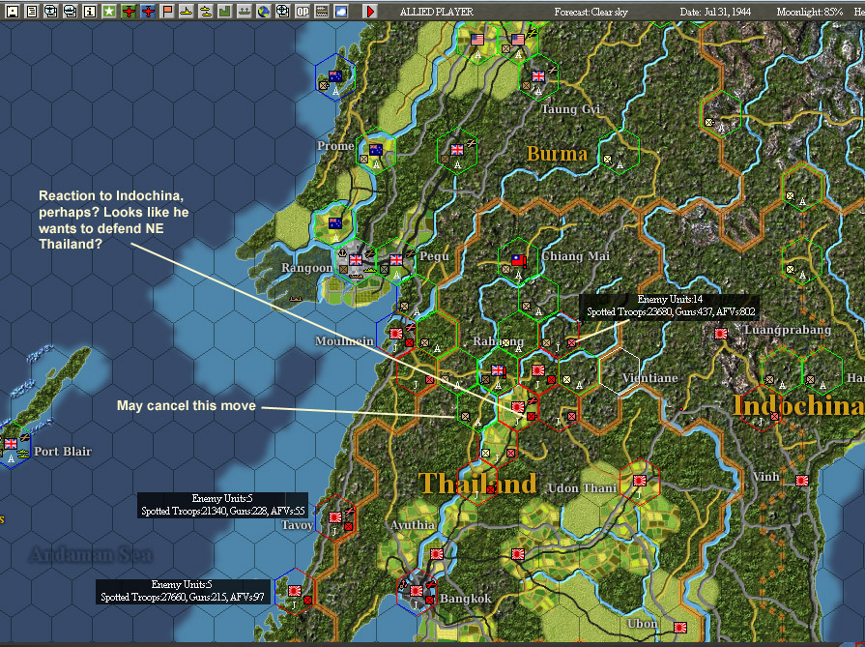The width and height of the screenshot is (865, 647).
Task: Select Japanese stack at Tavoy
Action: click(335, 517)
